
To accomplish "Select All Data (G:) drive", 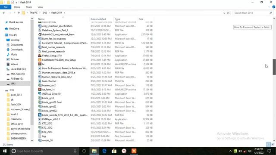I will [x=17, y=78].
